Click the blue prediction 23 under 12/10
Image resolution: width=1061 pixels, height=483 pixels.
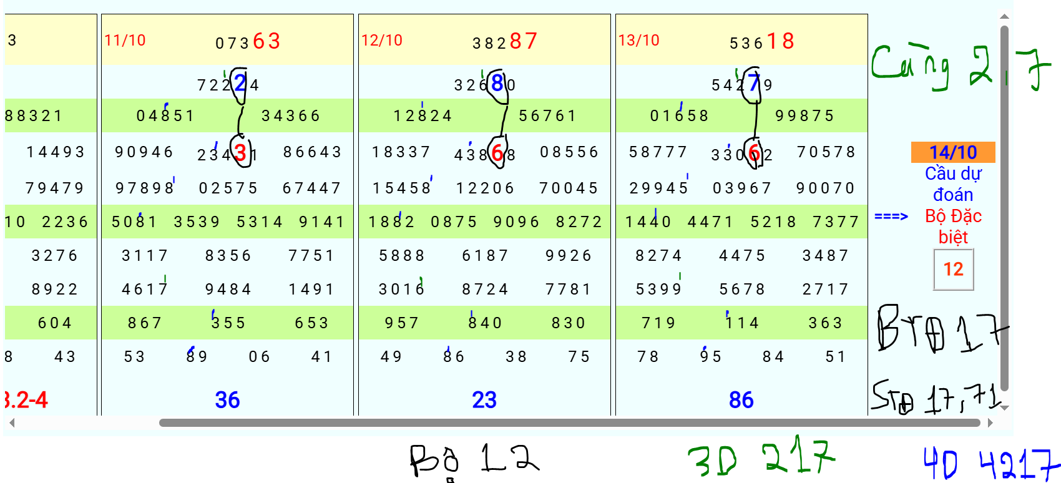[484, 400]
